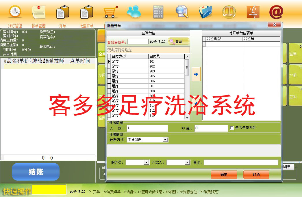This screenshot has height=197, width=302.
Task: Click the 点单时间 column header
Action: click(80, 61)
